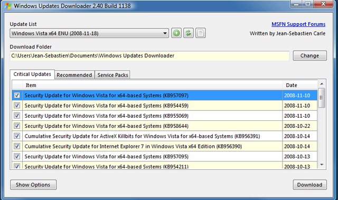338x200 pixels.
Task: Select the KB954459 security update row text
Action: click(x=107, y=106)
